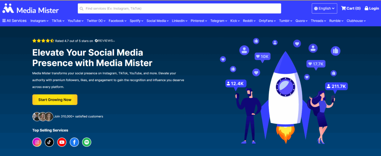Open the OnlyFans menu item
This screenshot has height=156, width=381.
click(x=267, y=21)
